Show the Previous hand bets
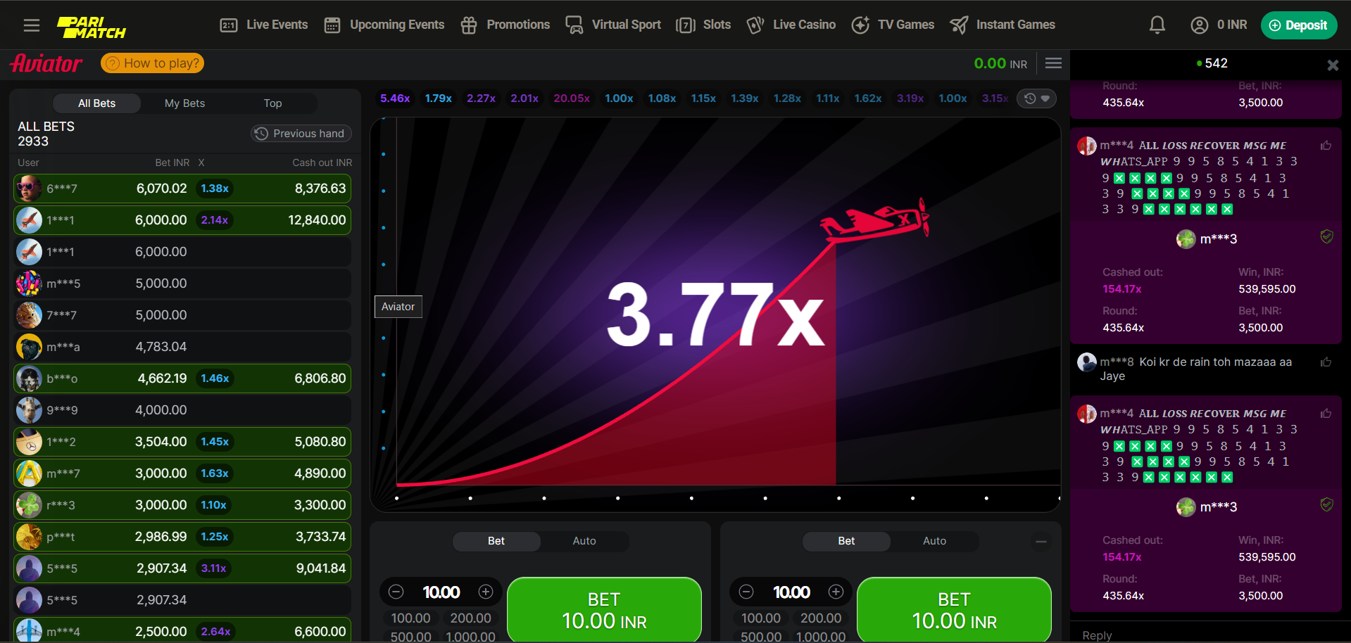The width and height of the screenshot is (1351, 643). click(301, 134)
